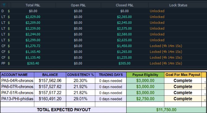Click the dollar icon beside $1,165.40 total
Image resolution: width=207 pixels, height=113 pixels.
tap(9, 52)
